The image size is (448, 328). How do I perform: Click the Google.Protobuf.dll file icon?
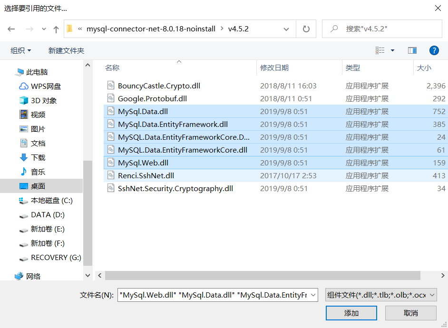pos(111,98)
